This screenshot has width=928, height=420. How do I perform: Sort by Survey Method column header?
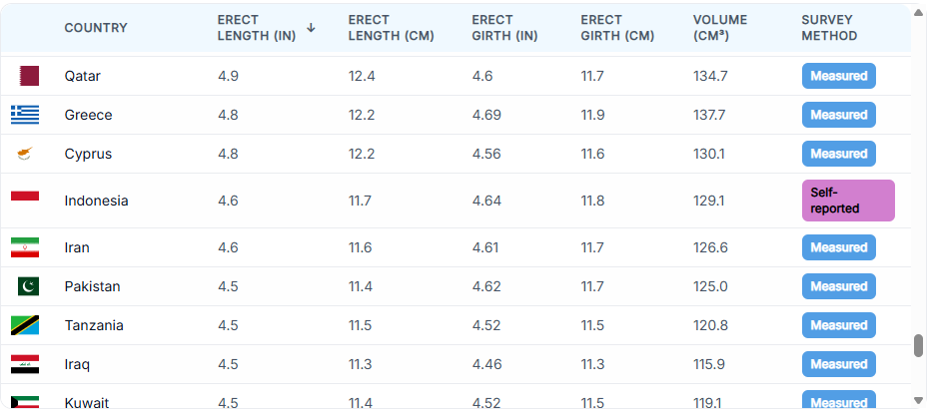829,28
